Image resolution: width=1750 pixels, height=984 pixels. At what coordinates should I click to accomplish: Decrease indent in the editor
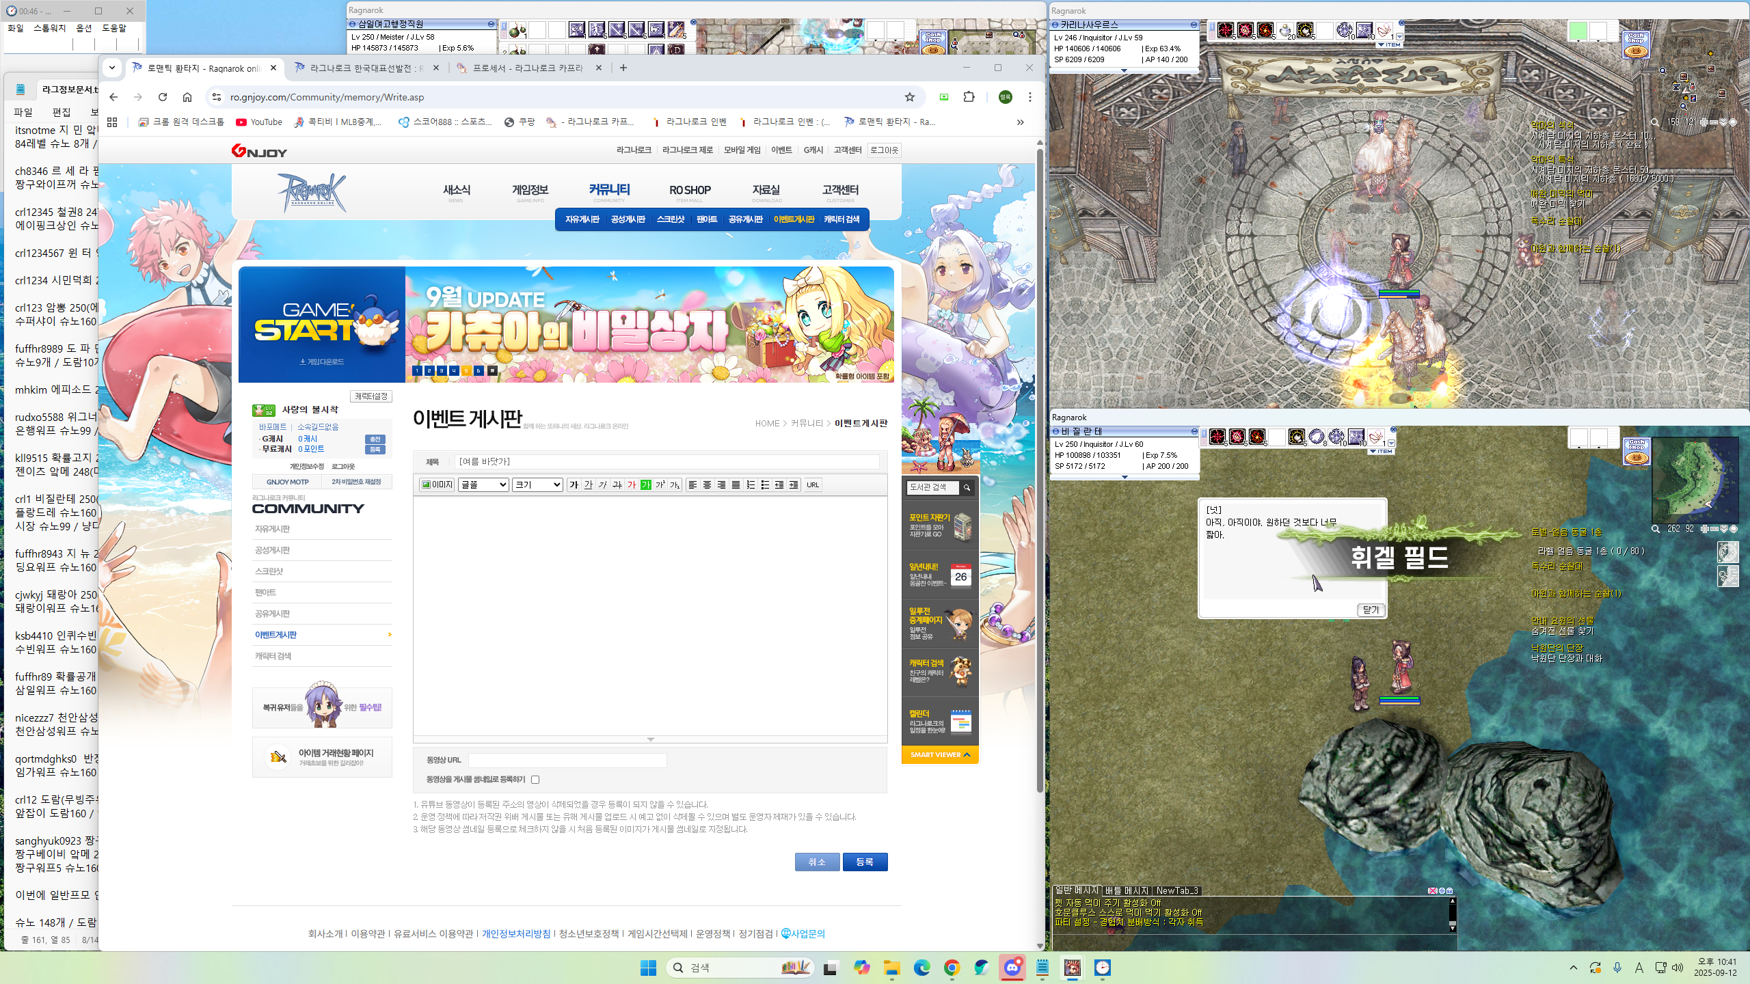click(x=779, y=484)
